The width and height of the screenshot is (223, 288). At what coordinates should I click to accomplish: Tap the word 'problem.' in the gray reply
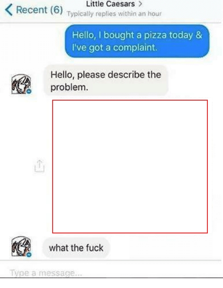69,88
